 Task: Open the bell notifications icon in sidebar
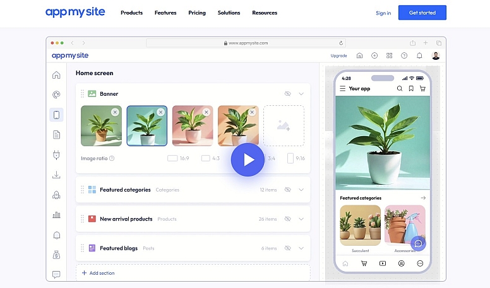[57, 235]
